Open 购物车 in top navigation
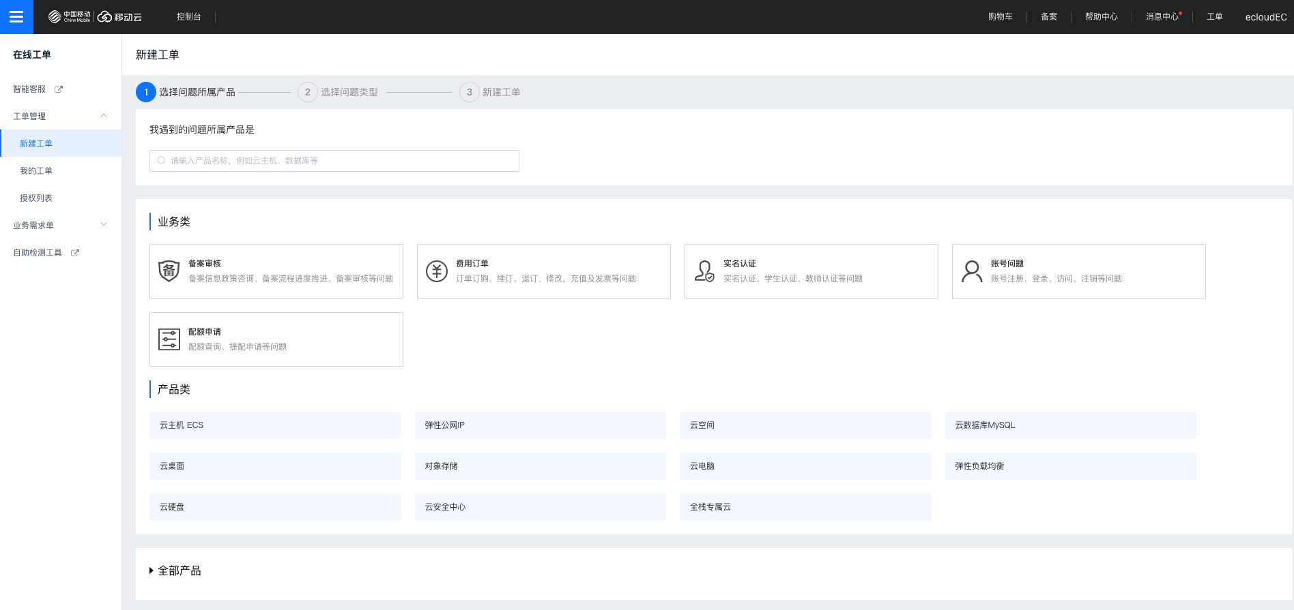 (x=1001, y=17)
